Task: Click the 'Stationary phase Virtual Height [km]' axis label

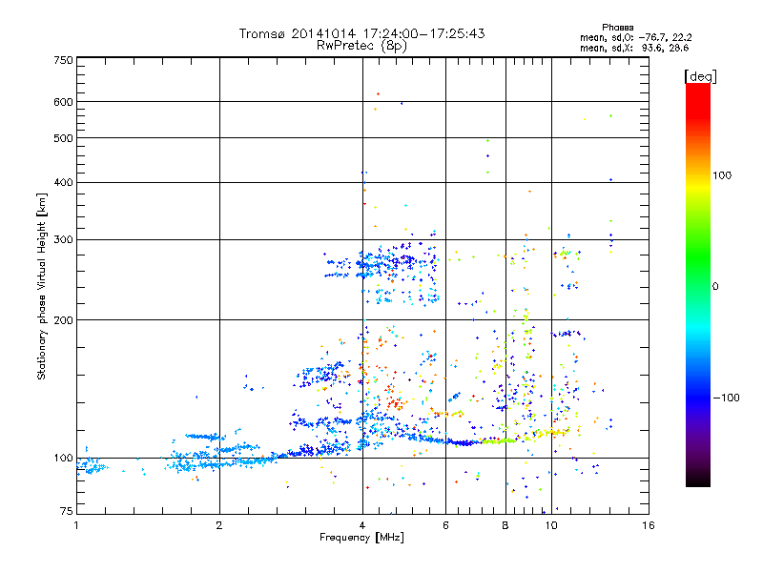Action: [42, 286]
